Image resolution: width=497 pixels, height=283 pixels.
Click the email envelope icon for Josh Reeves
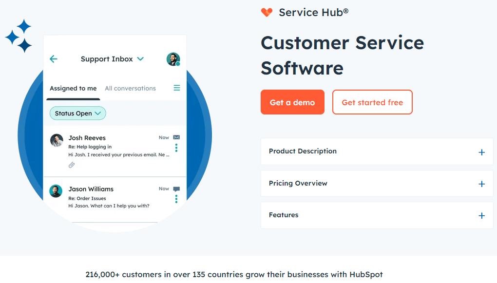tap(176, 137)
